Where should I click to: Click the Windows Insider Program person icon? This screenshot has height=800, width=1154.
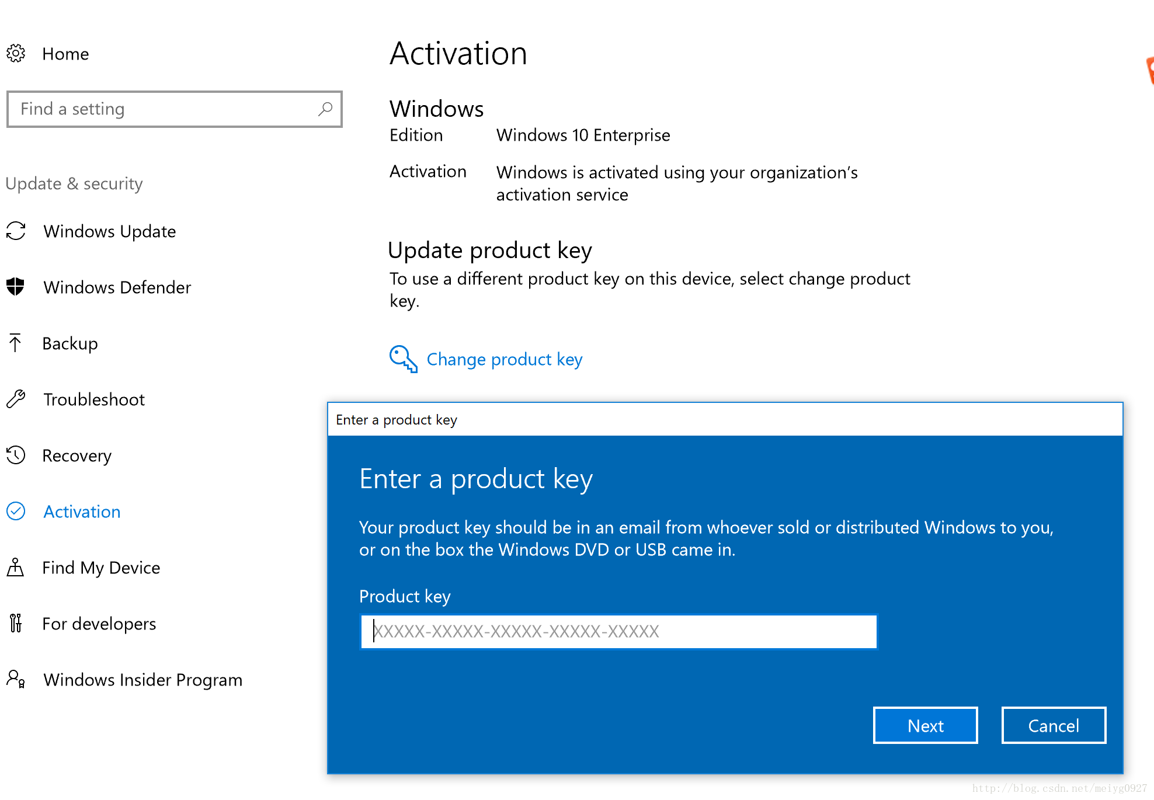[x=16, y=679]
